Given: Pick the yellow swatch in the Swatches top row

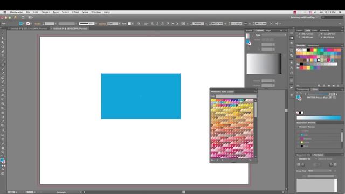Looking at the screenshot, I should 315,50.
